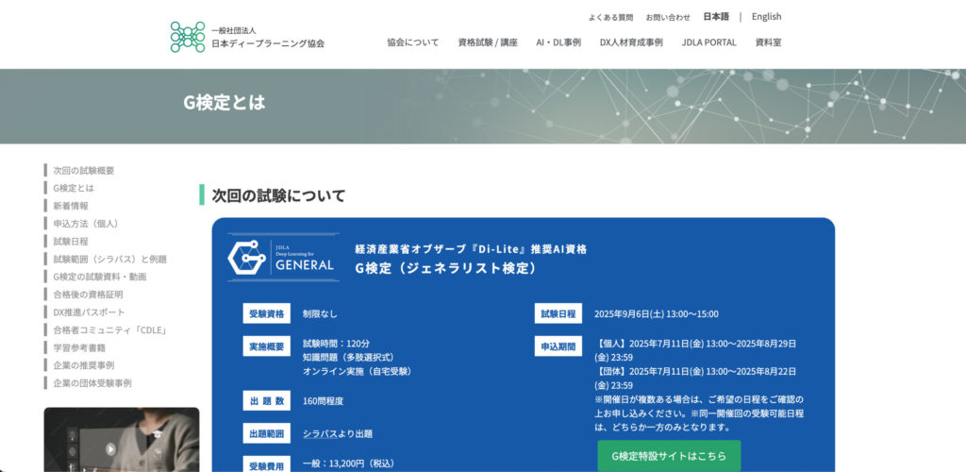Open DX推進パスポート sidebar link
Screen dimensions: 966x472
(x=89, y=312)
